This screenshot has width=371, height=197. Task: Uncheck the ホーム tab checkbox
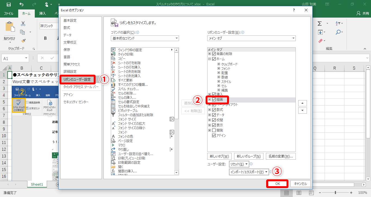(x=214, y=59)
